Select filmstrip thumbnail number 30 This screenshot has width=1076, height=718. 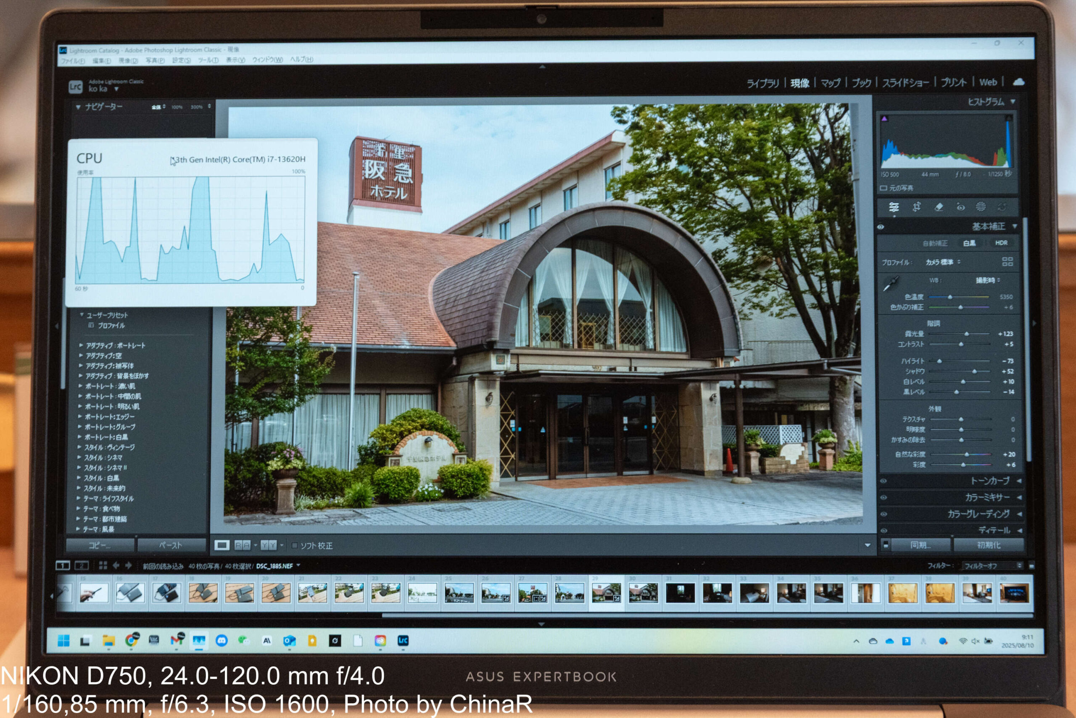point(643,593)
